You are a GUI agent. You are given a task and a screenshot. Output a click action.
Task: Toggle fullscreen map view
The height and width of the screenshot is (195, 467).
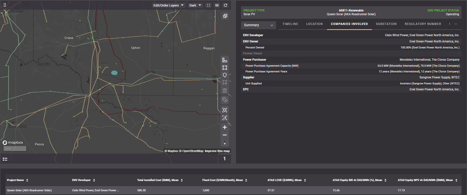pyautogui.click(x=208, y=5)
